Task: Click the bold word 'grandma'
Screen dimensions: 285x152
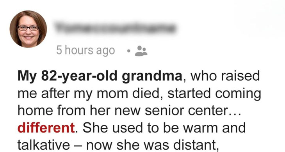Action: coord(152,76)
